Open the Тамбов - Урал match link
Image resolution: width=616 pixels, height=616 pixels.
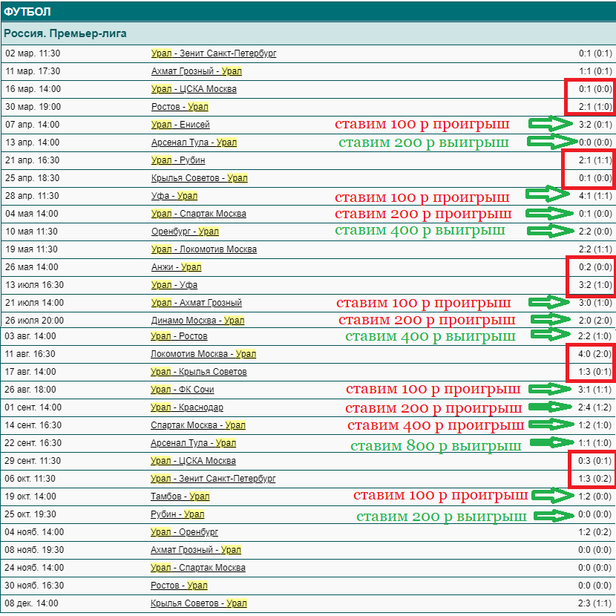click(180, 497)
